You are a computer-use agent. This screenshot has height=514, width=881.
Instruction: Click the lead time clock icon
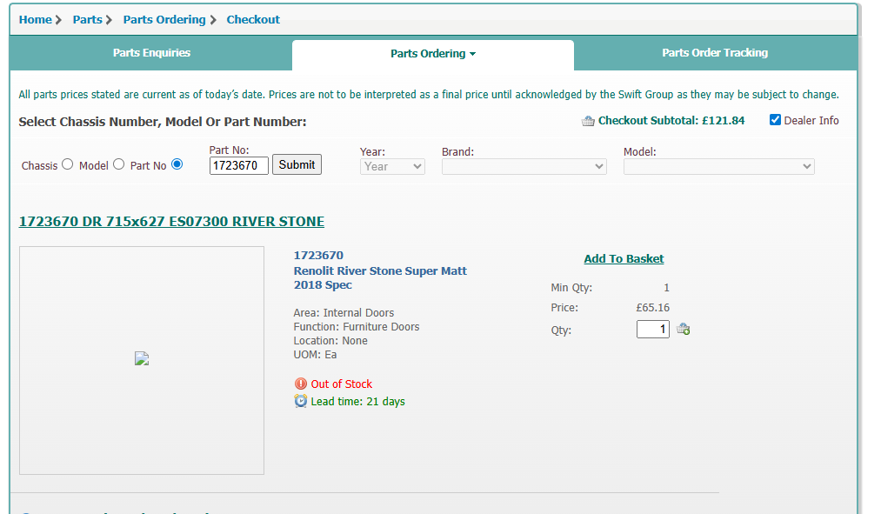301,401
